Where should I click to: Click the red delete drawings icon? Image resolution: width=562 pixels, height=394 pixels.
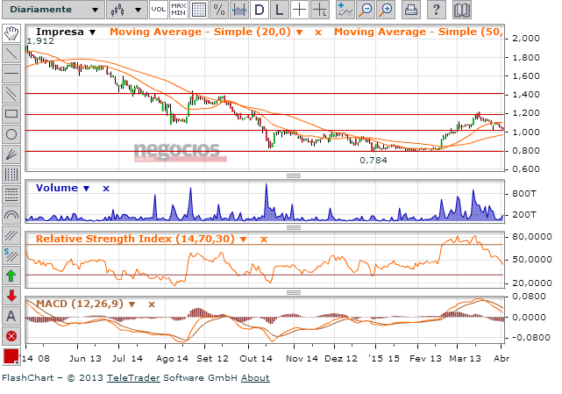(x=11, y=336)
